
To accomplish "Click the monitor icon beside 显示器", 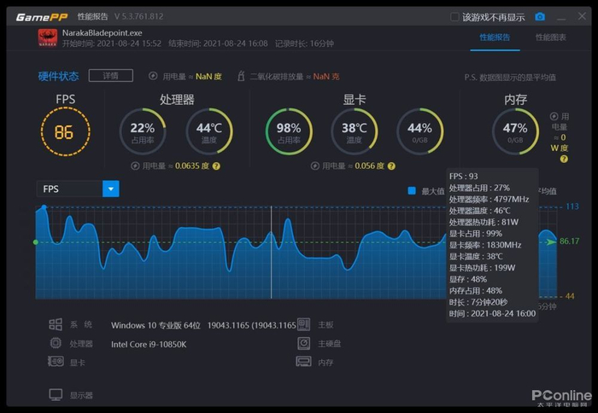I will pos(56,395).
